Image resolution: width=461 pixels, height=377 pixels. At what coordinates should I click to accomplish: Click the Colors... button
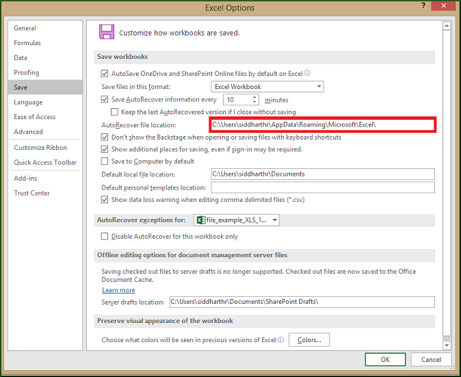point(309,339)
